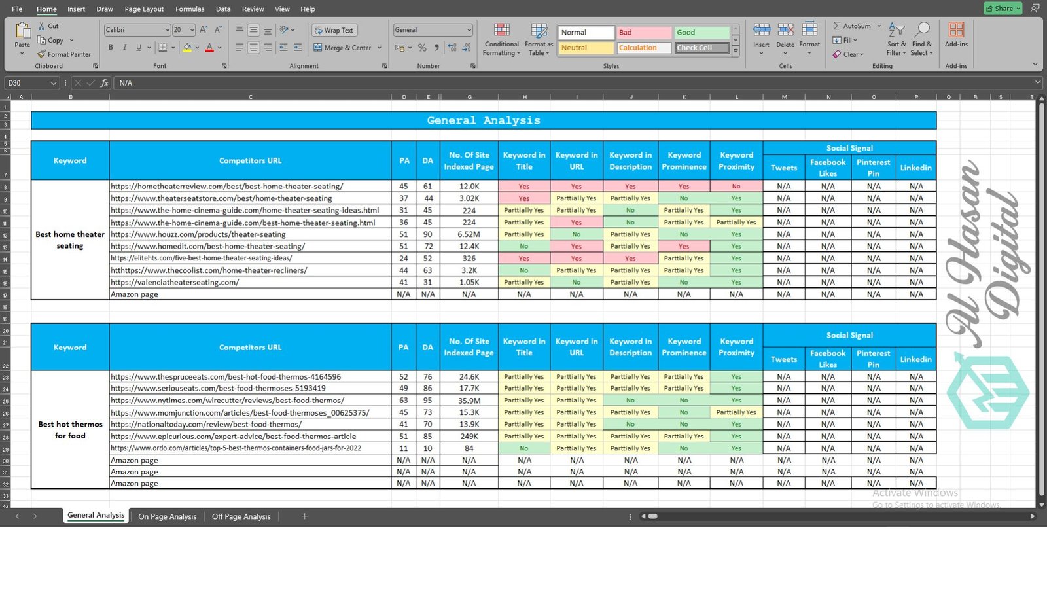Image resolution: width=1047 pixels, height=589 pixels.
Task: Toggle Align Right for cell text
Action: point(268,48)
